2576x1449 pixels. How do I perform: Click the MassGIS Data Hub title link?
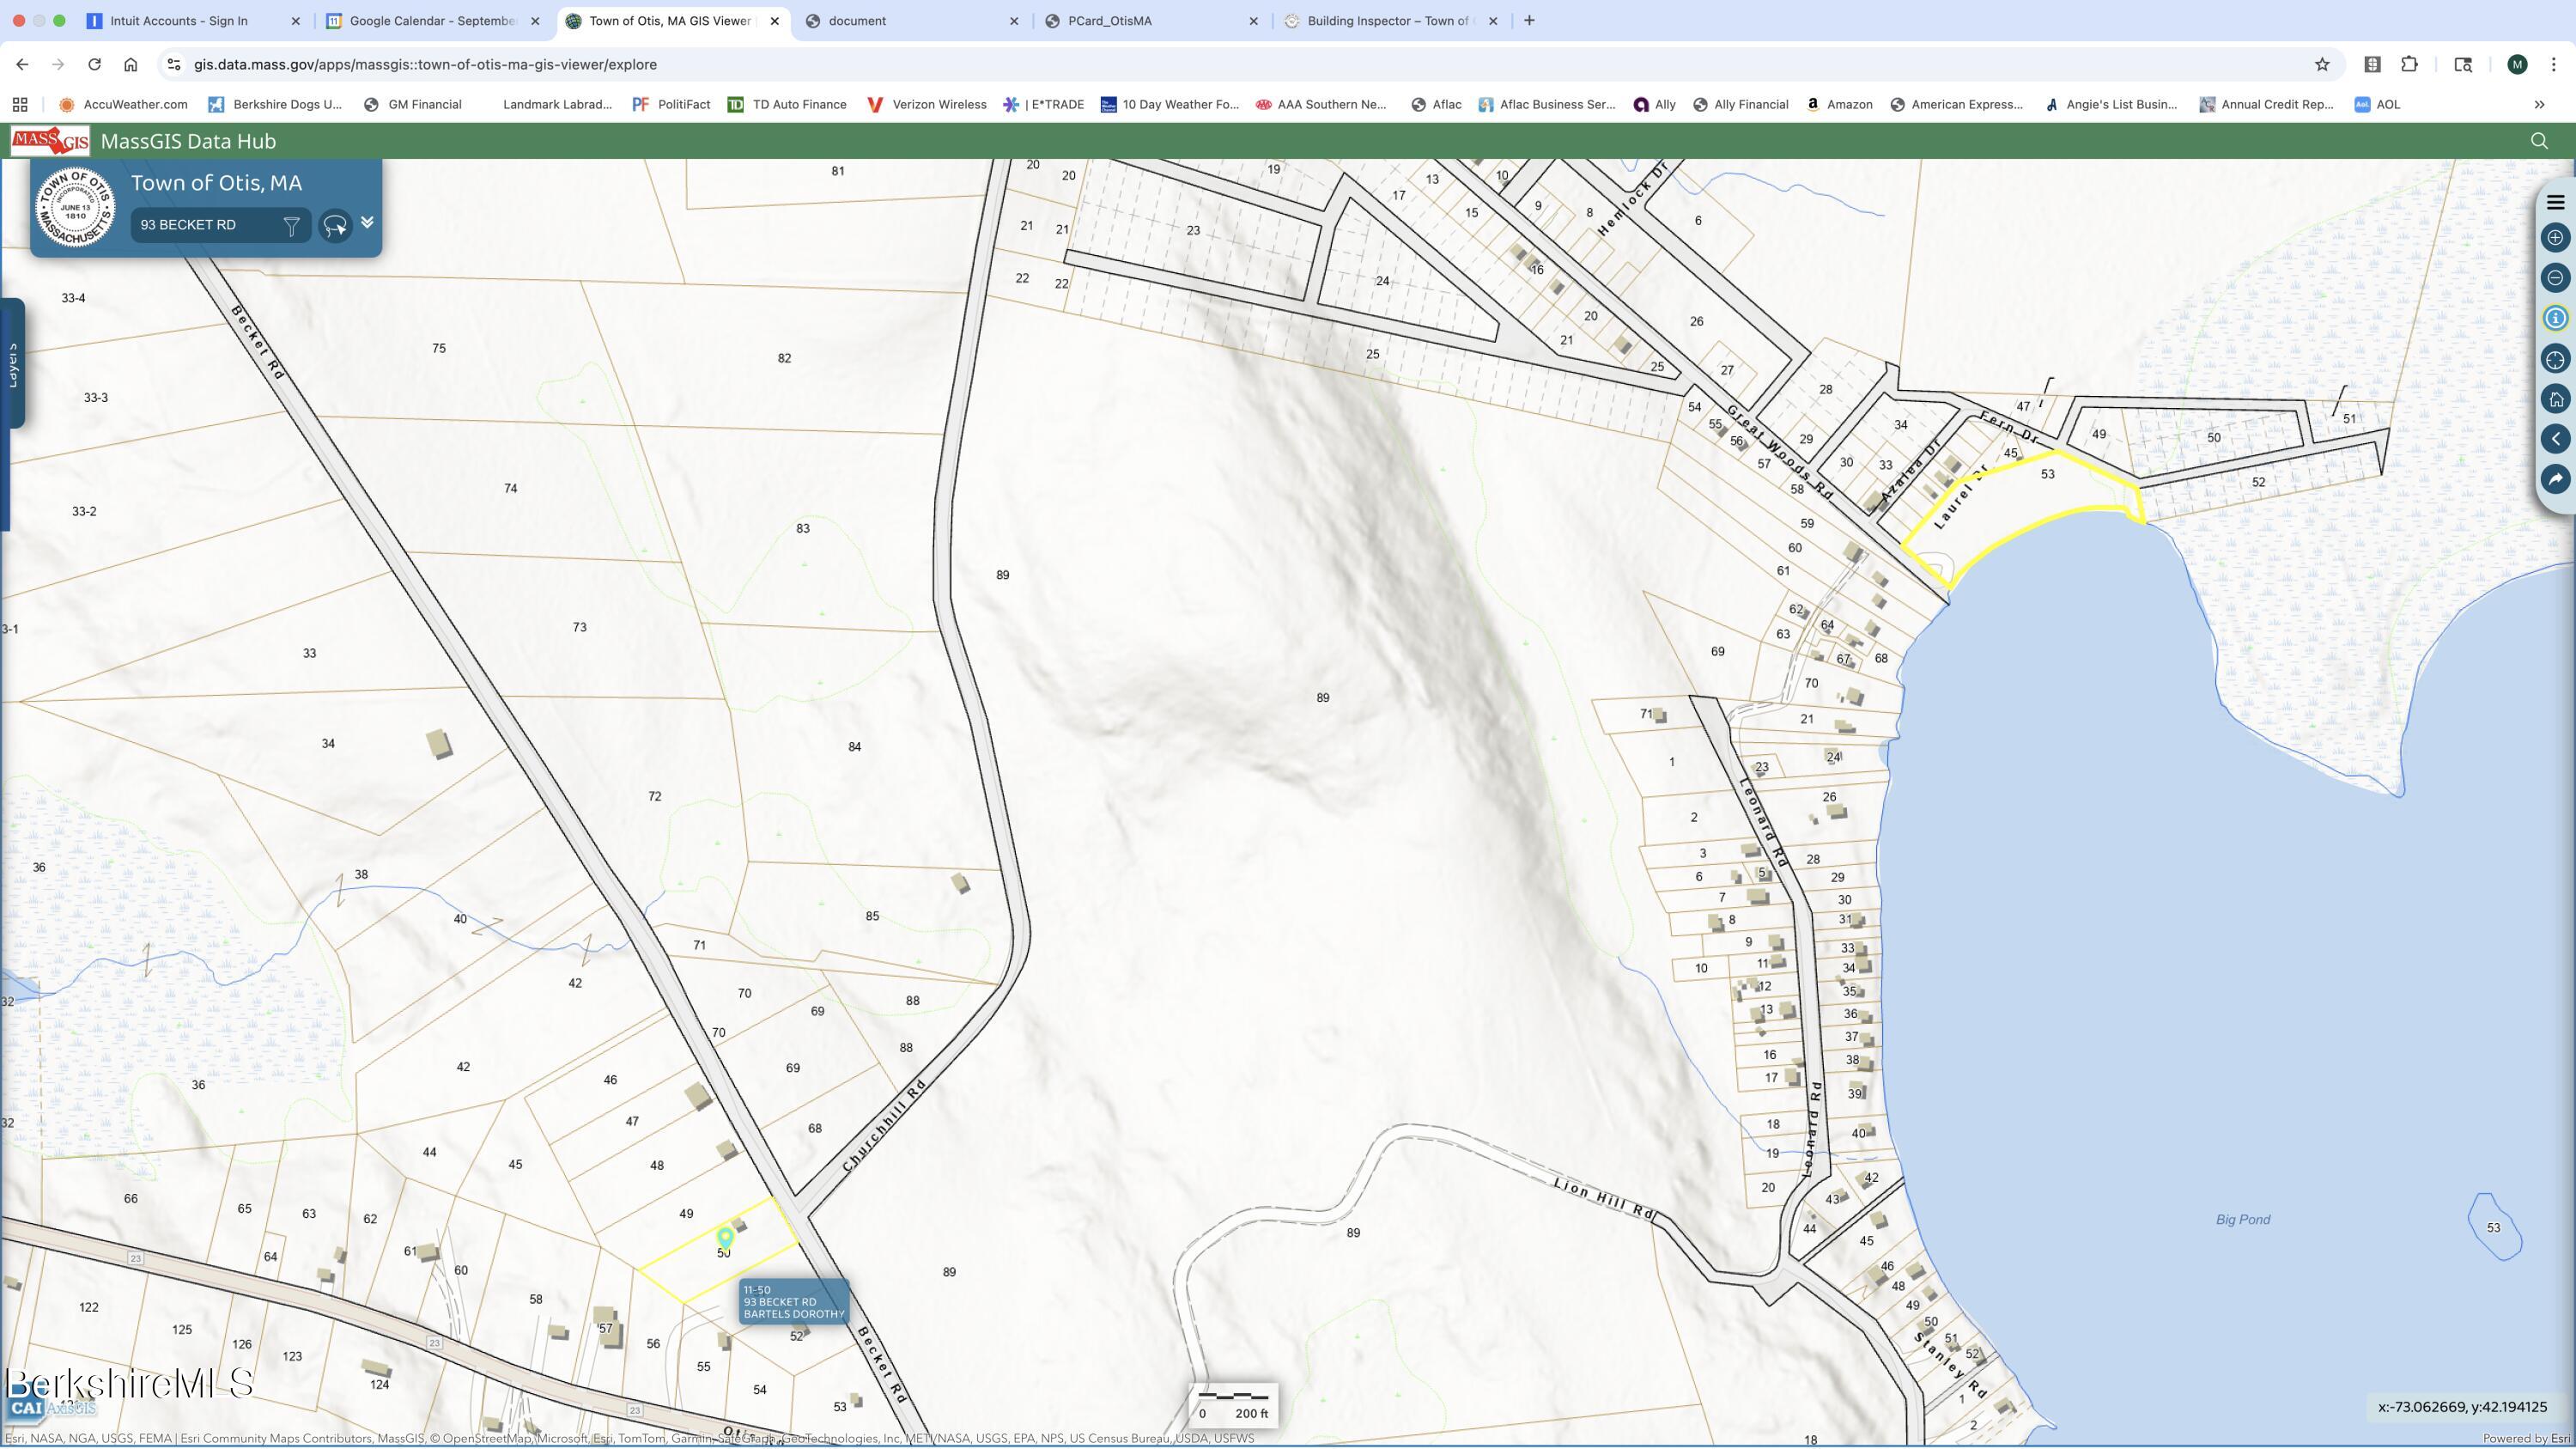point(188,141)
